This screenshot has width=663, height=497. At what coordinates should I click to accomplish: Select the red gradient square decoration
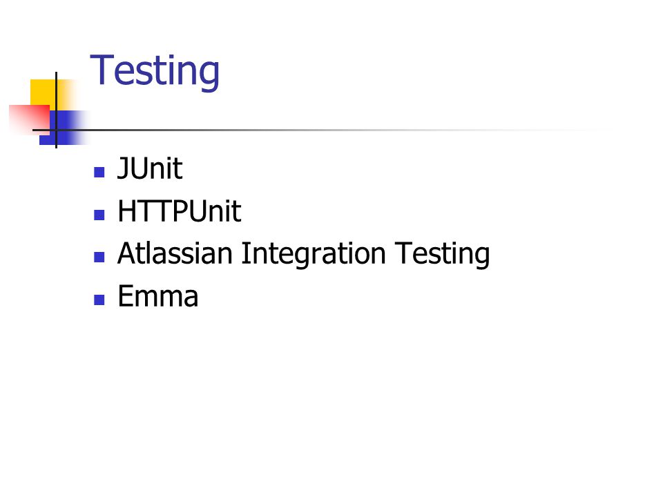coord(29,119)
